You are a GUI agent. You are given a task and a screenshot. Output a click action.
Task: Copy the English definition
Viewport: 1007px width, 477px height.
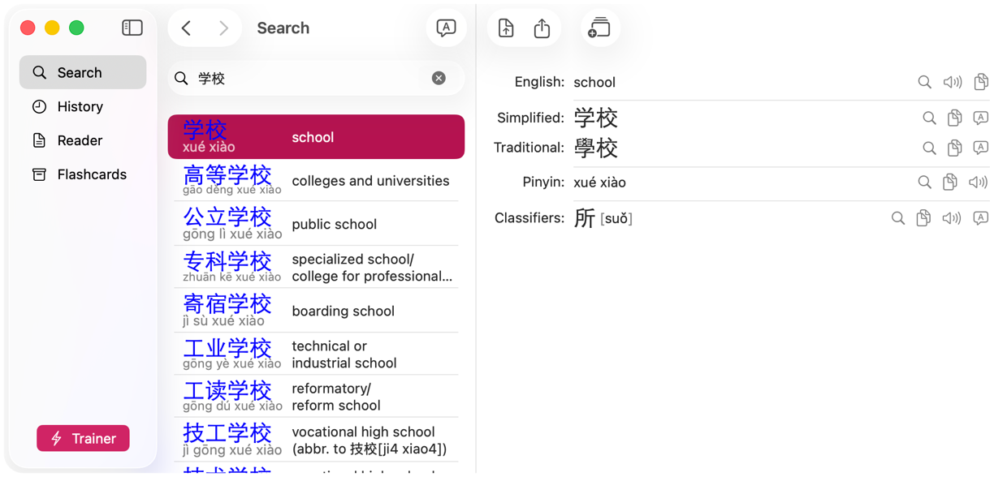click(981, 82)
